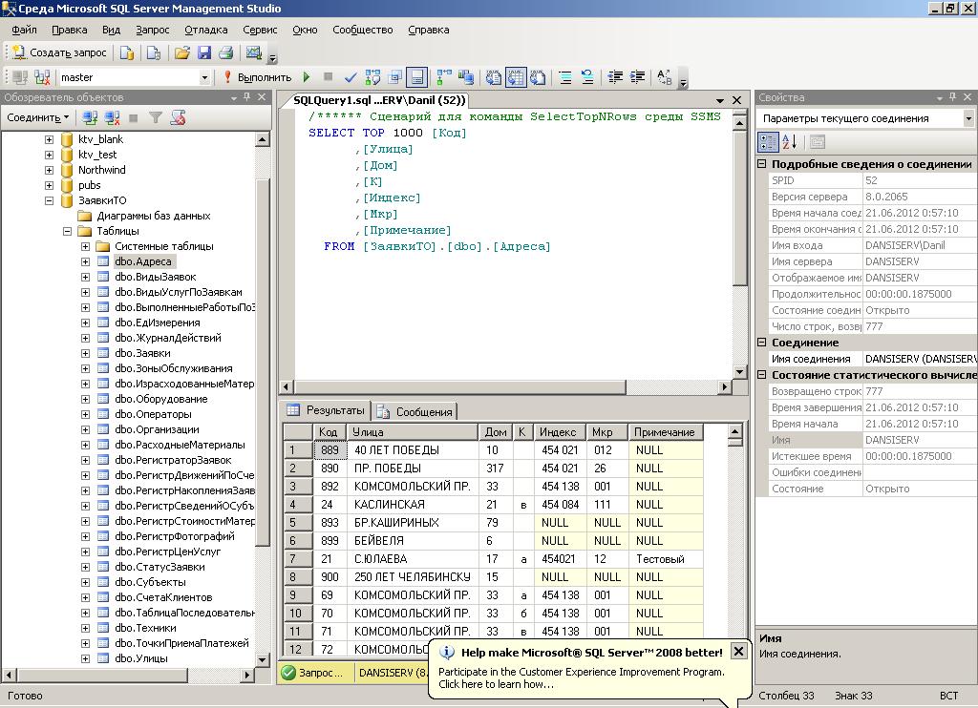Comment out the selected lines icon

click(565, 77)
